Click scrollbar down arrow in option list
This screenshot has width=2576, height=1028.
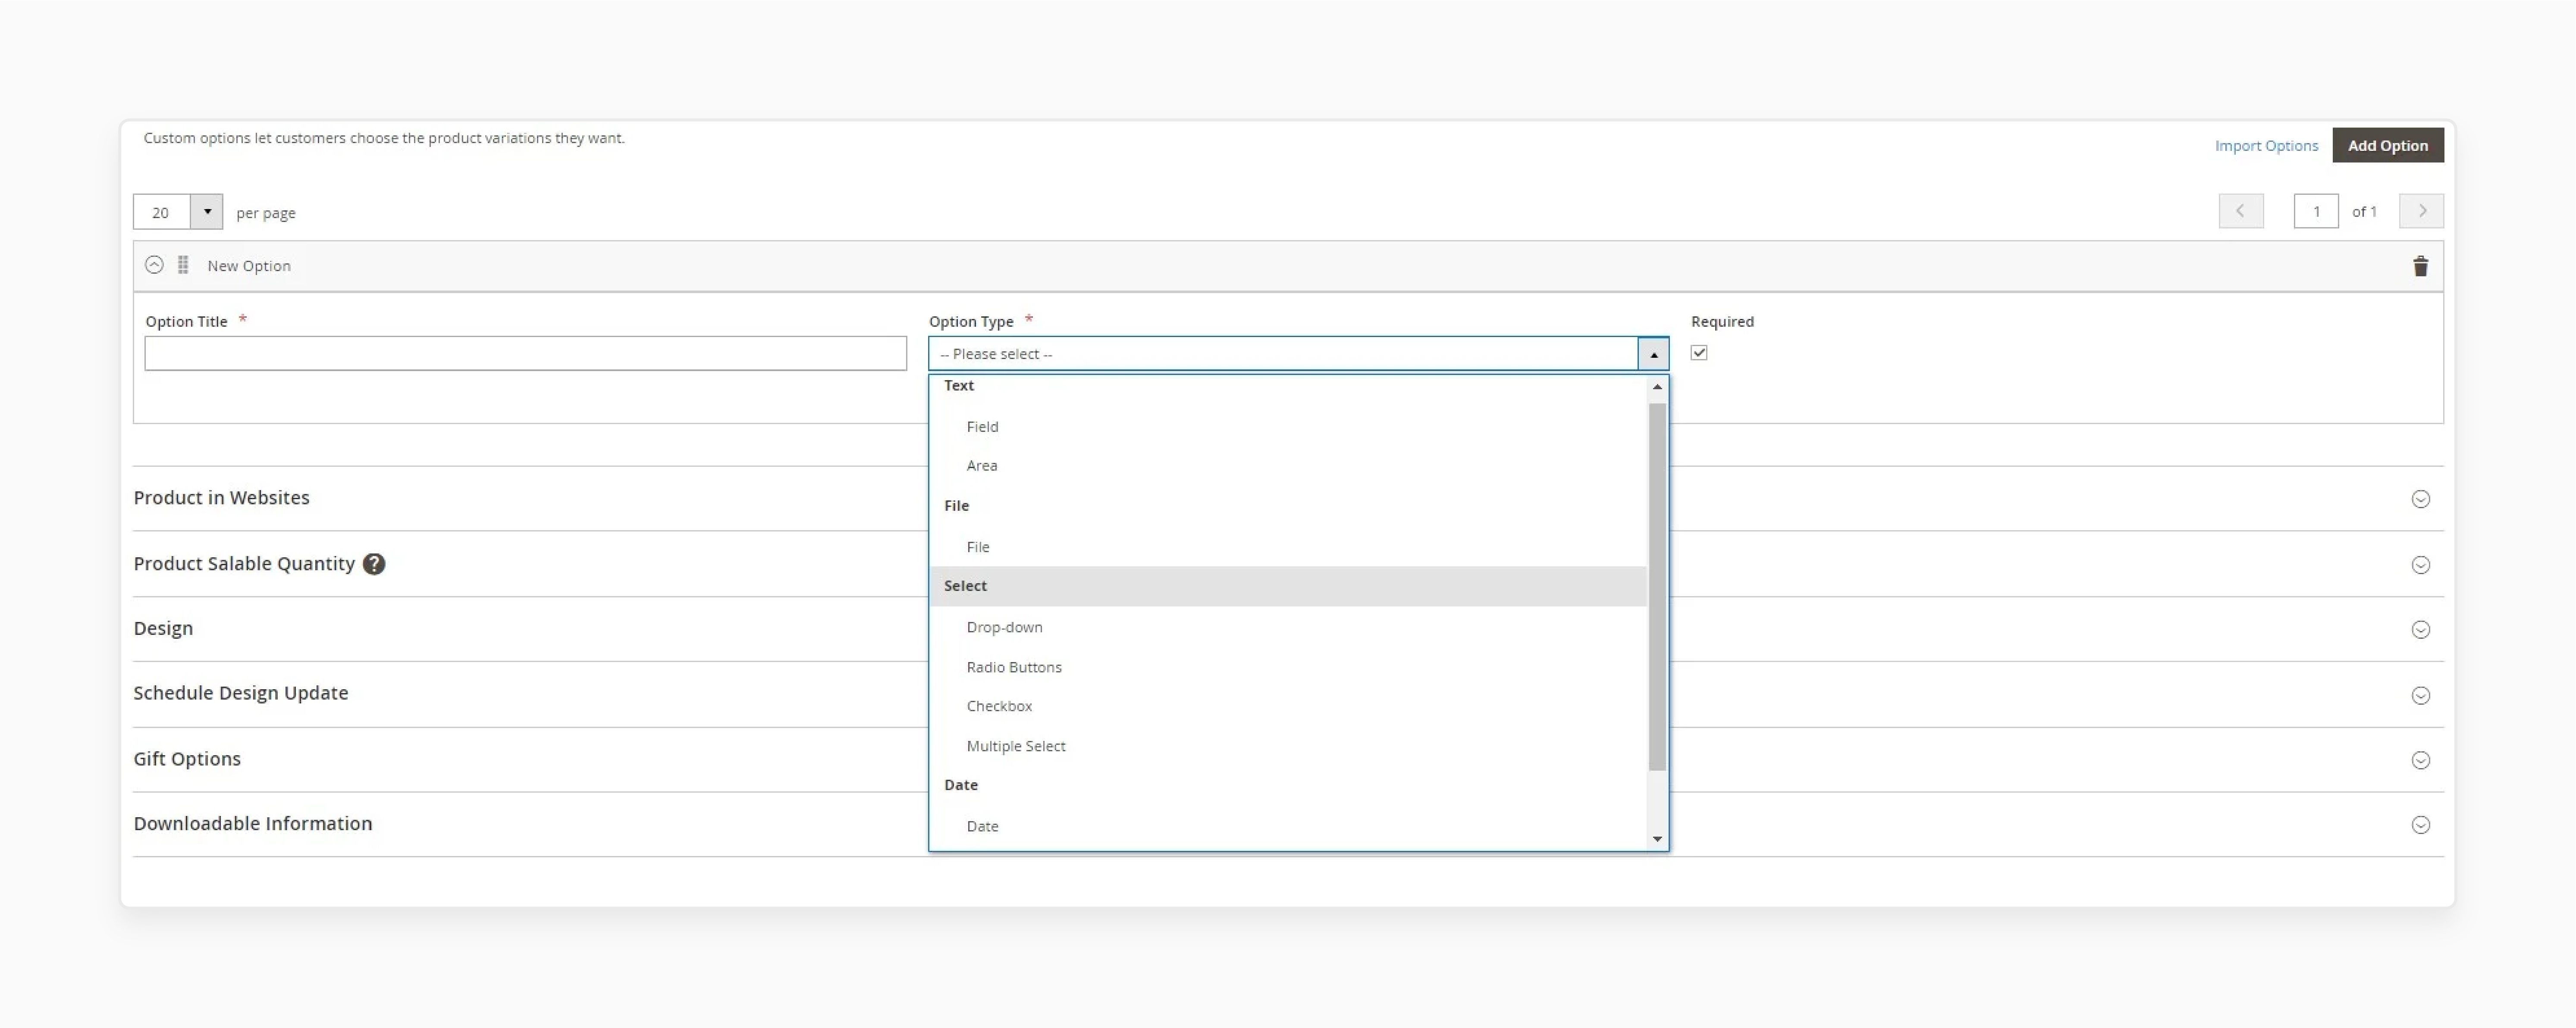[1657, 839]
